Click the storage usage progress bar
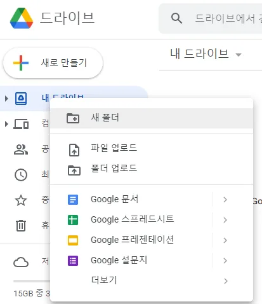The height and width of the screenshot is (304, 262). pyautogui.click(x=32, y=281)
